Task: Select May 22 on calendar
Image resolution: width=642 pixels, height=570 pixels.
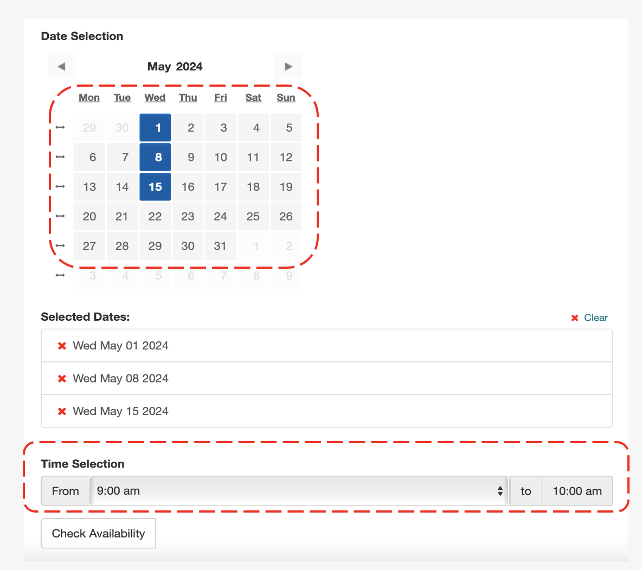Action: click(155, 217)
